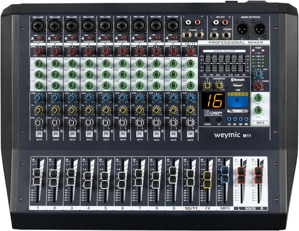Select the STEREO right quarter-inch input jack
The width and height of the screenshot is (299, 231).
(x=199, y=35)
